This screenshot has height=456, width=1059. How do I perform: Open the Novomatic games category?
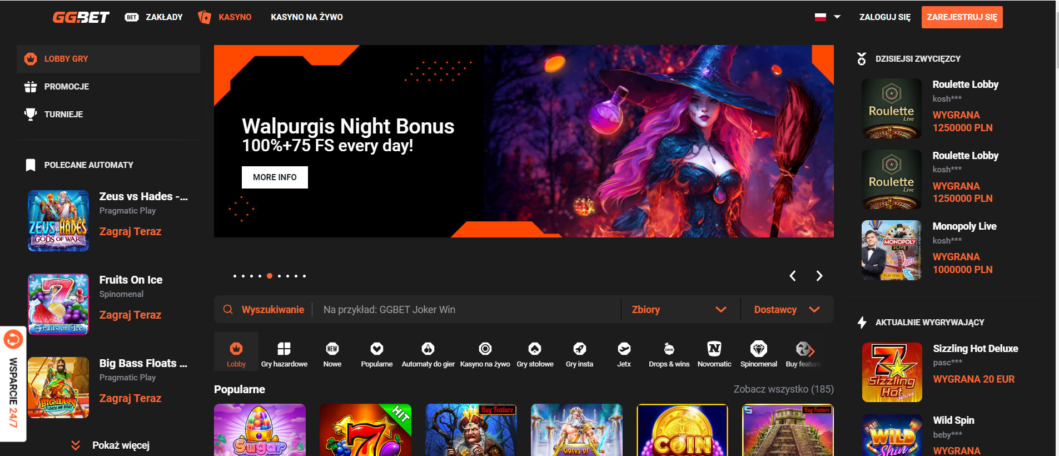click(714, 349)
